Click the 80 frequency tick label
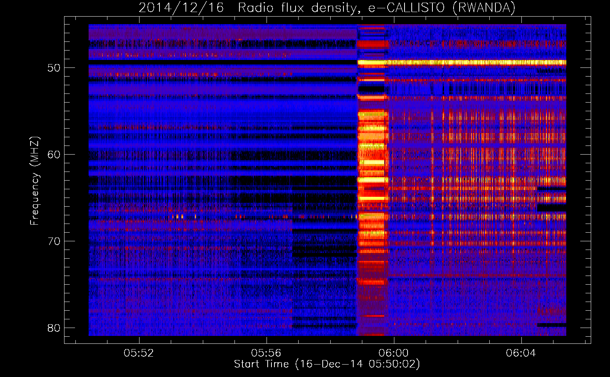This screenshot has width=610, height=377. tap(54, 328)
